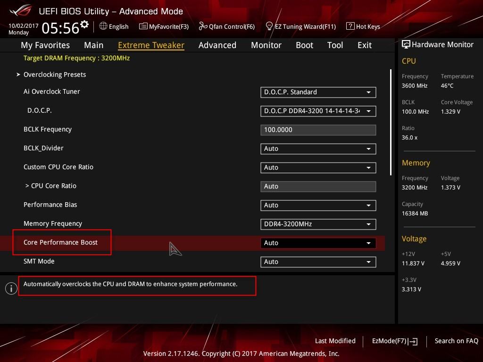Open the Monitor tab
Viewport: 483px width, 362px height.
click(266, 45)
